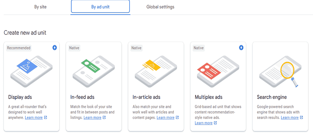Click the lightning bolt icon on Multiplex ads card
Viewport: 313px width, 140px height.
click(x=241, y=48)
